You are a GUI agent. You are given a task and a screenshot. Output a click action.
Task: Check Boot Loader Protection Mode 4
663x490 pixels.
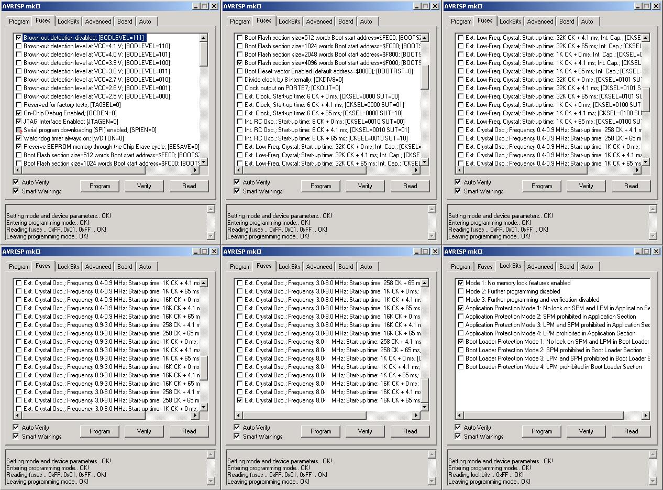[461, 367]
